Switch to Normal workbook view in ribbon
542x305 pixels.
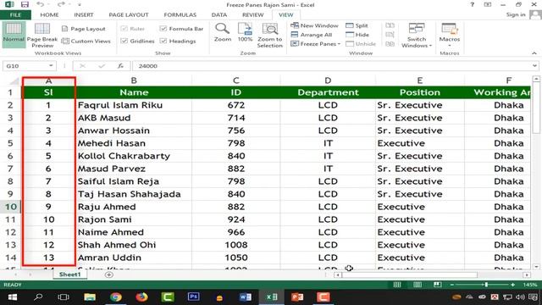tap(14, 35)
